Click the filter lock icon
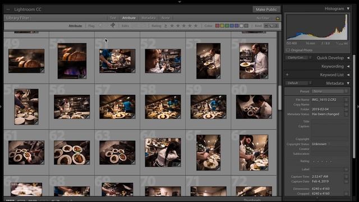Image resolution: width=359 pixels, height=202 pixels. (x=278, y=18)
